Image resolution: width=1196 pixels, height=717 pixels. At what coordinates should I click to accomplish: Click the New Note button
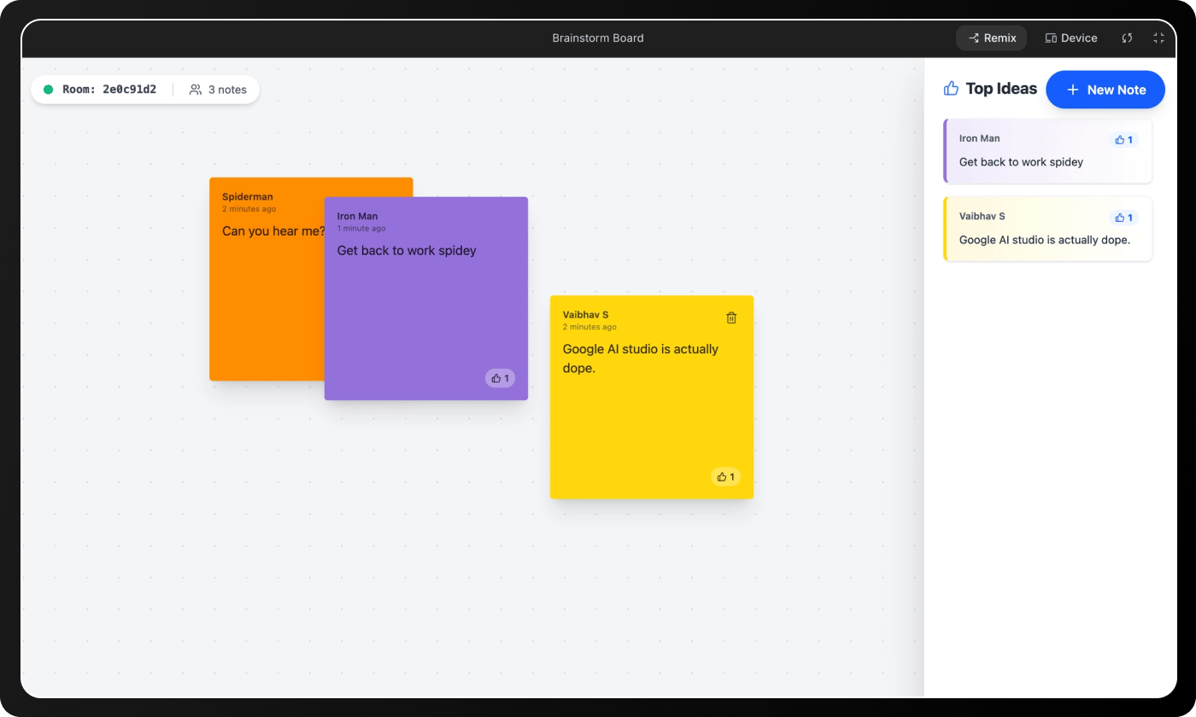1105,90
